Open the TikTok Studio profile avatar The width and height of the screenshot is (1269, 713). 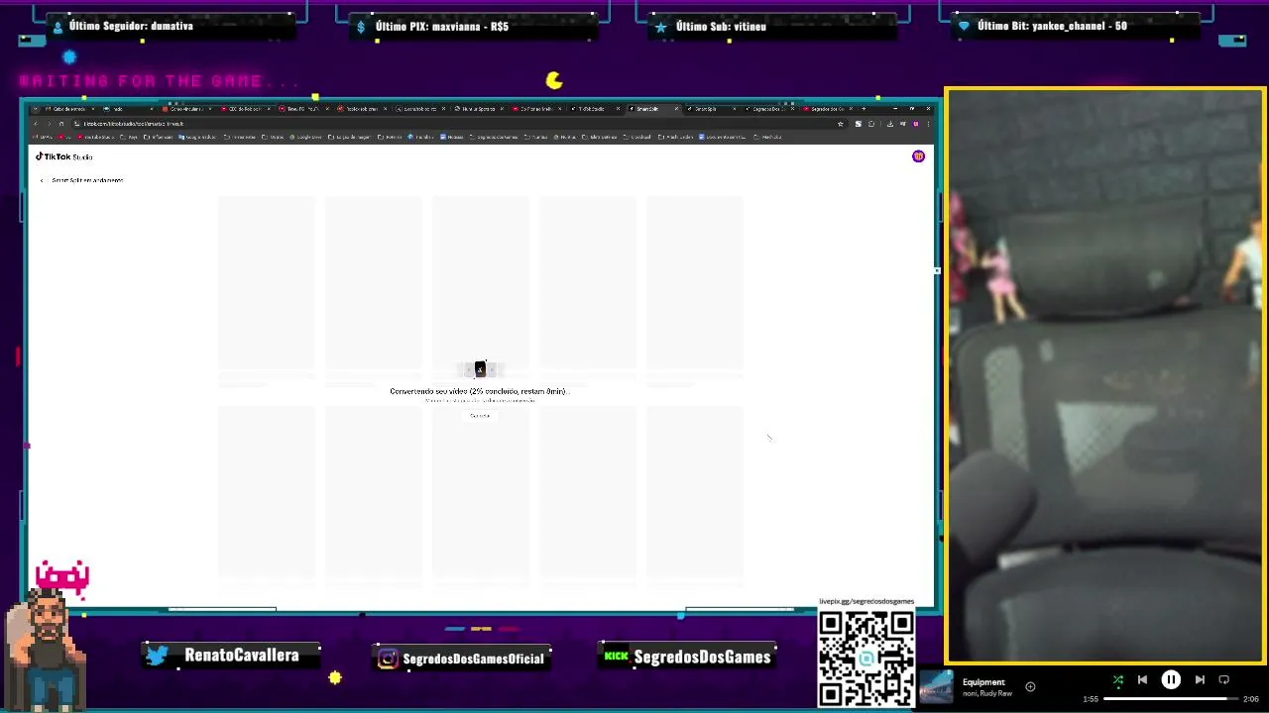(x=918, y=156)
